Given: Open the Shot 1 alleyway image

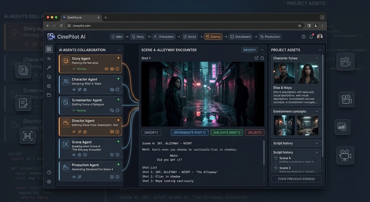Looking at the screenshot, I should click(x=203, y=94).
